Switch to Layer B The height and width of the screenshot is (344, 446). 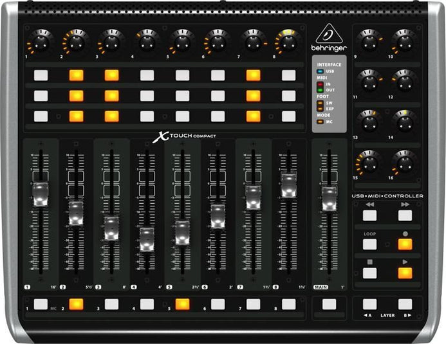coord(405,304)
